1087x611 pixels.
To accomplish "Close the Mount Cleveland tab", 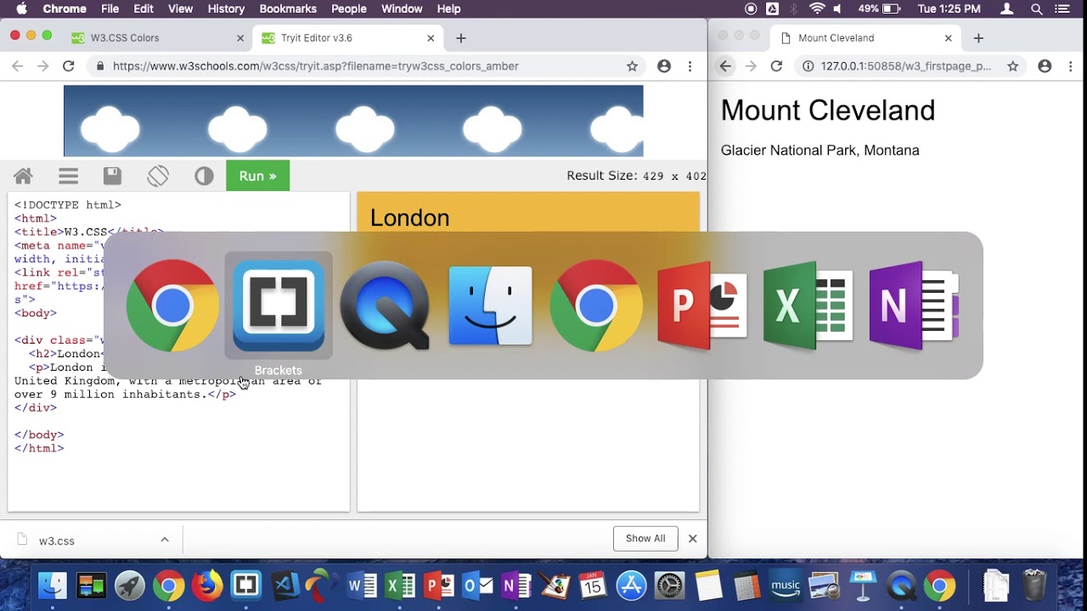I will pos(949,38).
